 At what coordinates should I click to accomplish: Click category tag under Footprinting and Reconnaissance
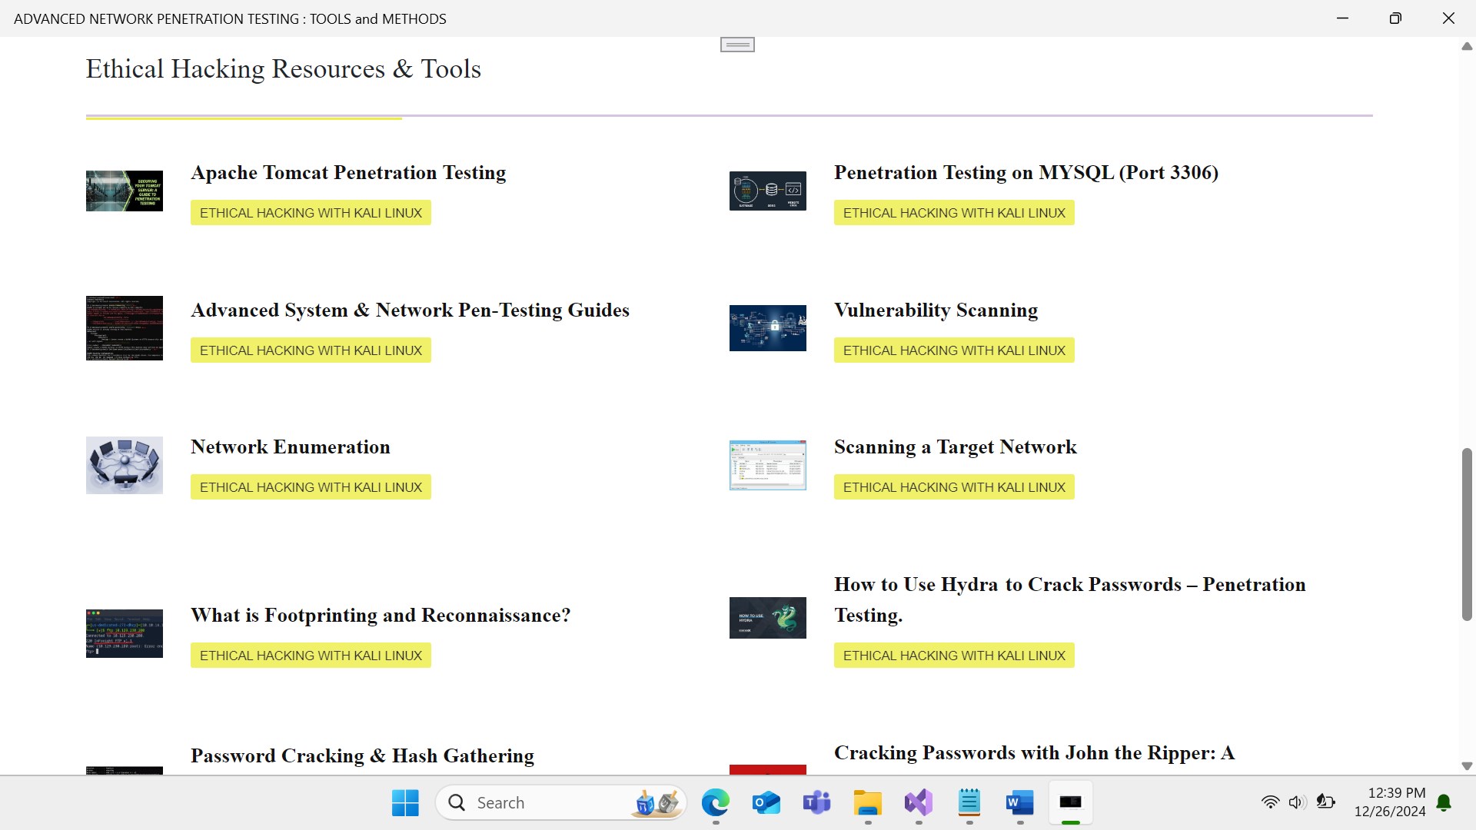click(x=311, y=656)
